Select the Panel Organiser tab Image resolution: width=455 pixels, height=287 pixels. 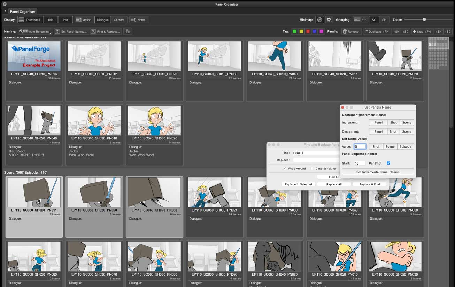[x=23, y=12]
